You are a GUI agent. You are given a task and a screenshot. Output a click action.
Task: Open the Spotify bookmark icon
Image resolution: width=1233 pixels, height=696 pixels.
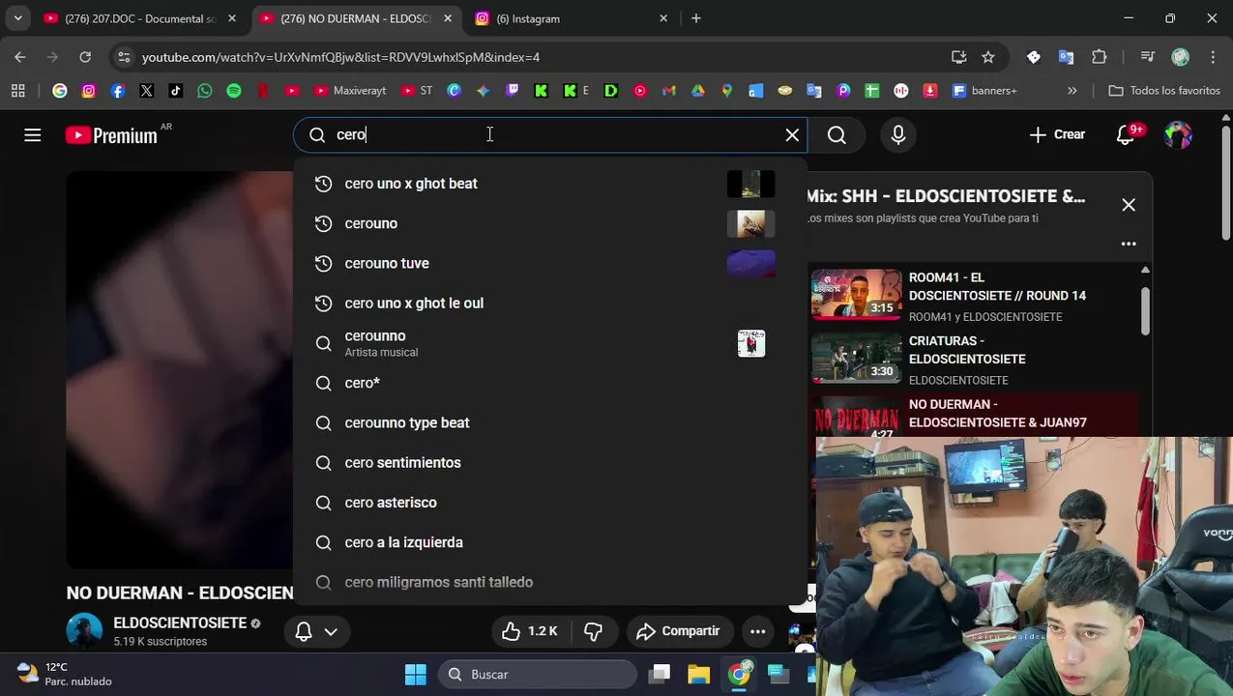pyautogui.click(x=234, y=91)
